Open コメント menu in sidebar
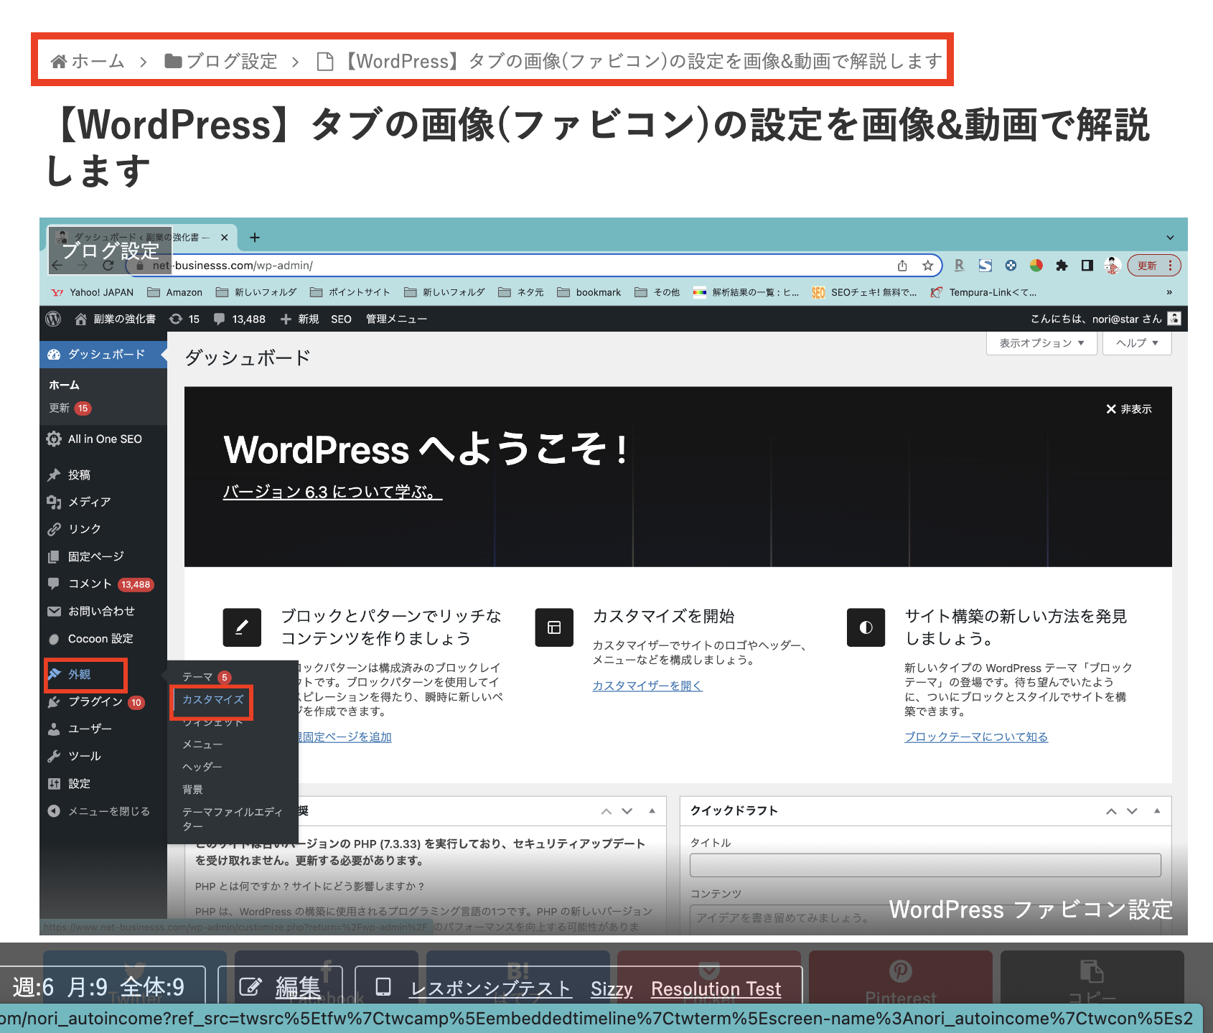The height and width of the screenshot is (1033, 1213). coord(103,584)
